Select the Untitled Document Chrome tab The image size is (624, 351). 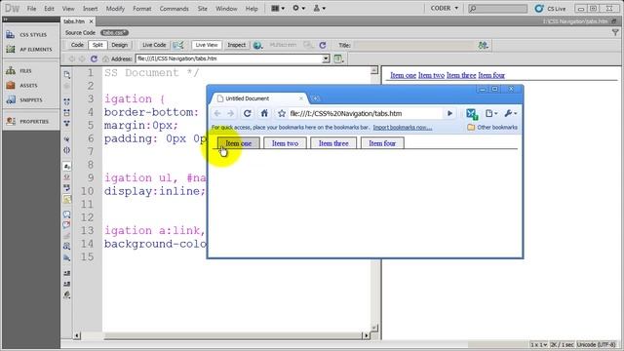pyautogui.click(x=247, y=98)
